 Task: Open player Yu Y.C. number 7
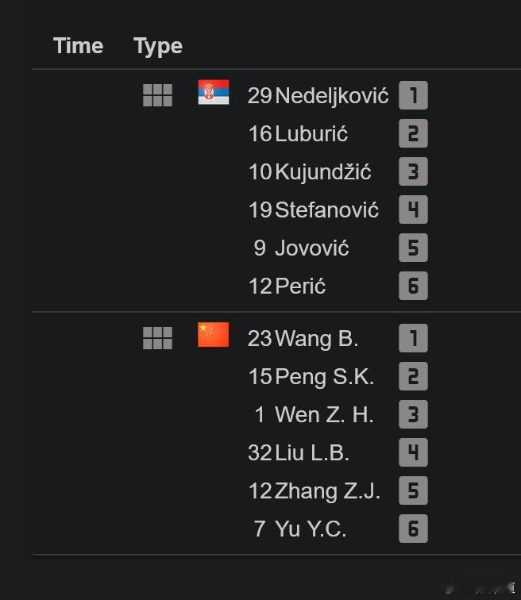point(300,529)
